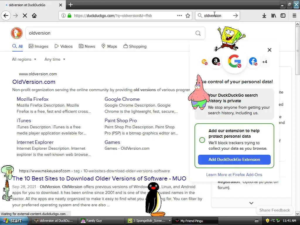
Task: Open the Internet Explorer sitelink
Action: [35, 142]
